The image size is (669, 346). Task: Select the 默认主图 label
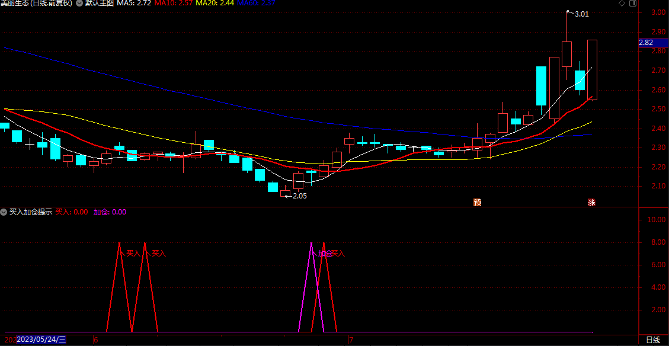pos(100,3)
